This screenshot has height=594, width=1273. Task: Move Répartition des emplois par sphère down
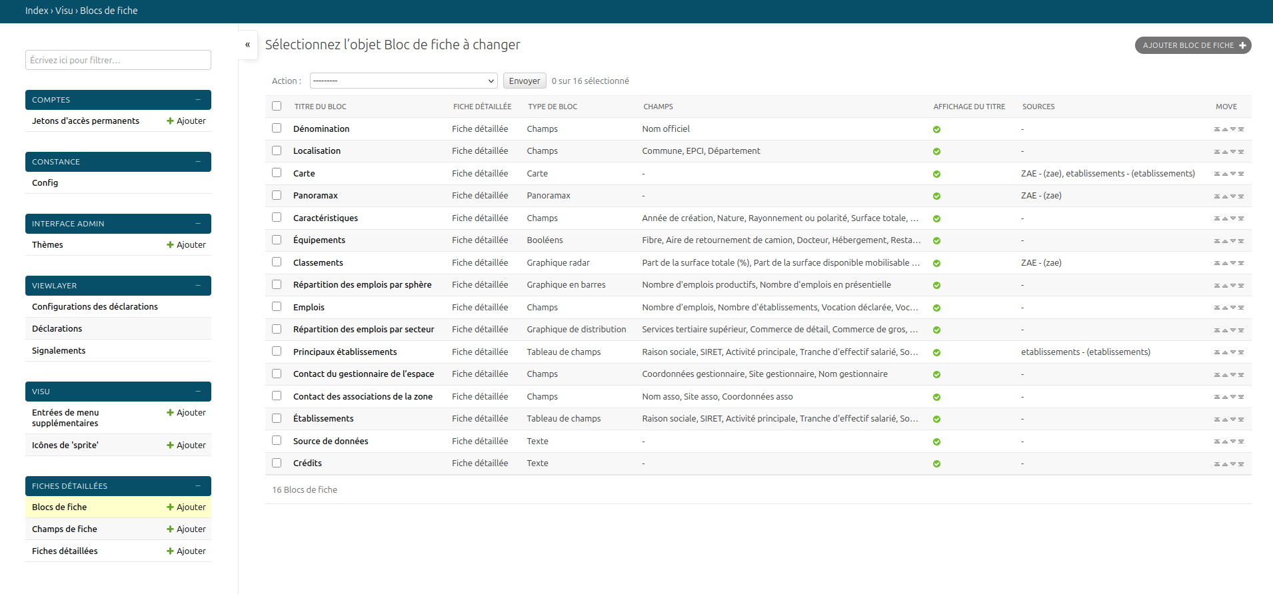coord(1233,286)
